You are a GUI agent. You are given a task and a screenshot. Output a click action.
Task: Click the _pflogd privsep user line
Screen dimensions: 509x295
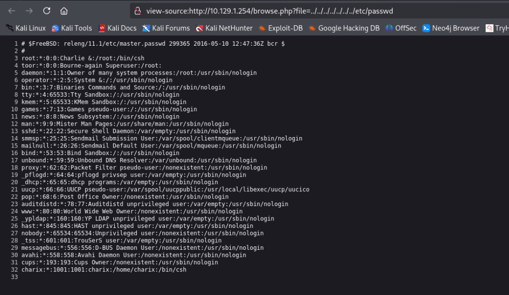(x=134, y=175)
